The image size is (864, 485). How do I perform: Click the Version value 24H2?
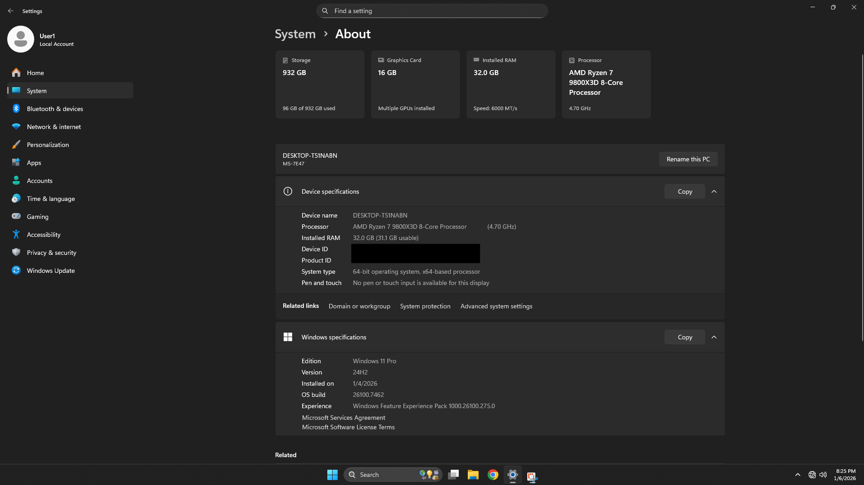coord(360,372)
